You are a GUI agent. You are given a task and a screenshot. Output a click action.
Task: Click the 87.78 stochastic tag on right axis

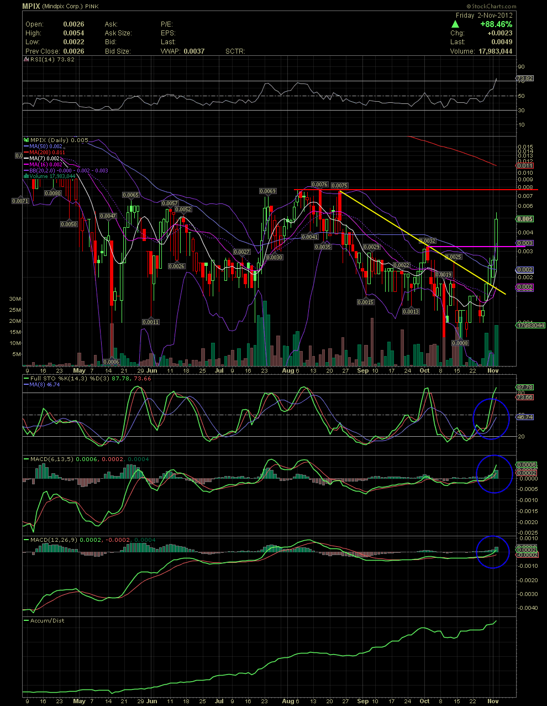click(525, 387)
